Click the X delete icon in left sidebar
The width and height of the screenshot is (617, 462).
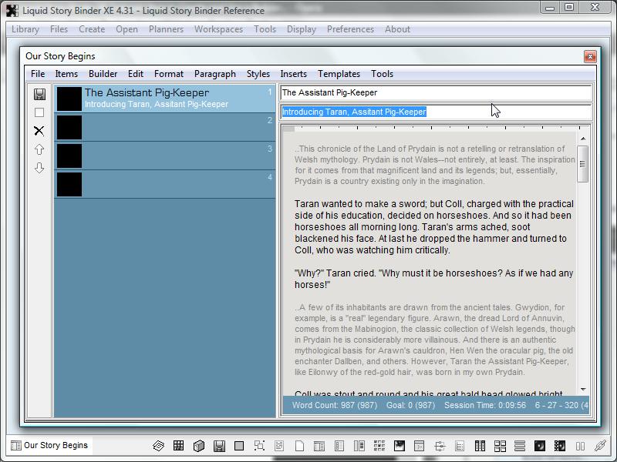pyautogui.click(x=39, y=131)
